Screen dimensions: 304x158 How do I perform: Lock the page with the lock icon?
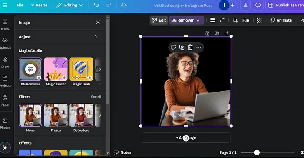(208, 33)
